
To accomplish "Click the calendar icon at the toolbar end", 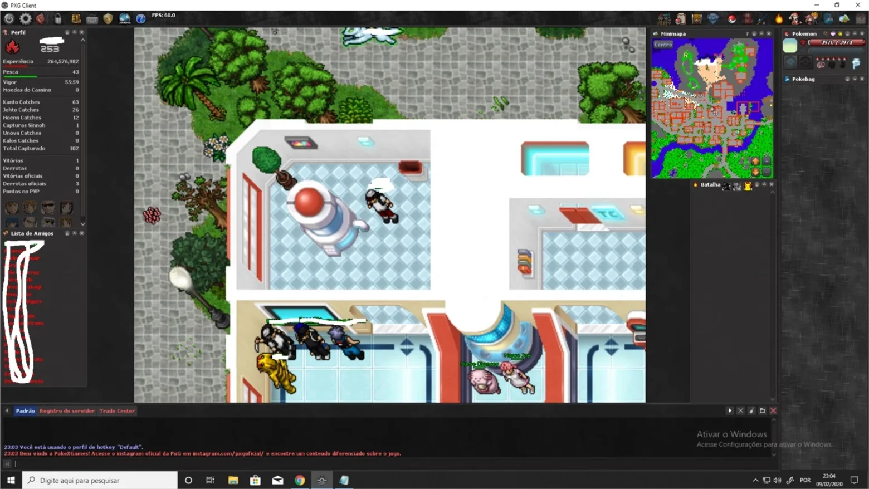I will click(x=861, y=19).
